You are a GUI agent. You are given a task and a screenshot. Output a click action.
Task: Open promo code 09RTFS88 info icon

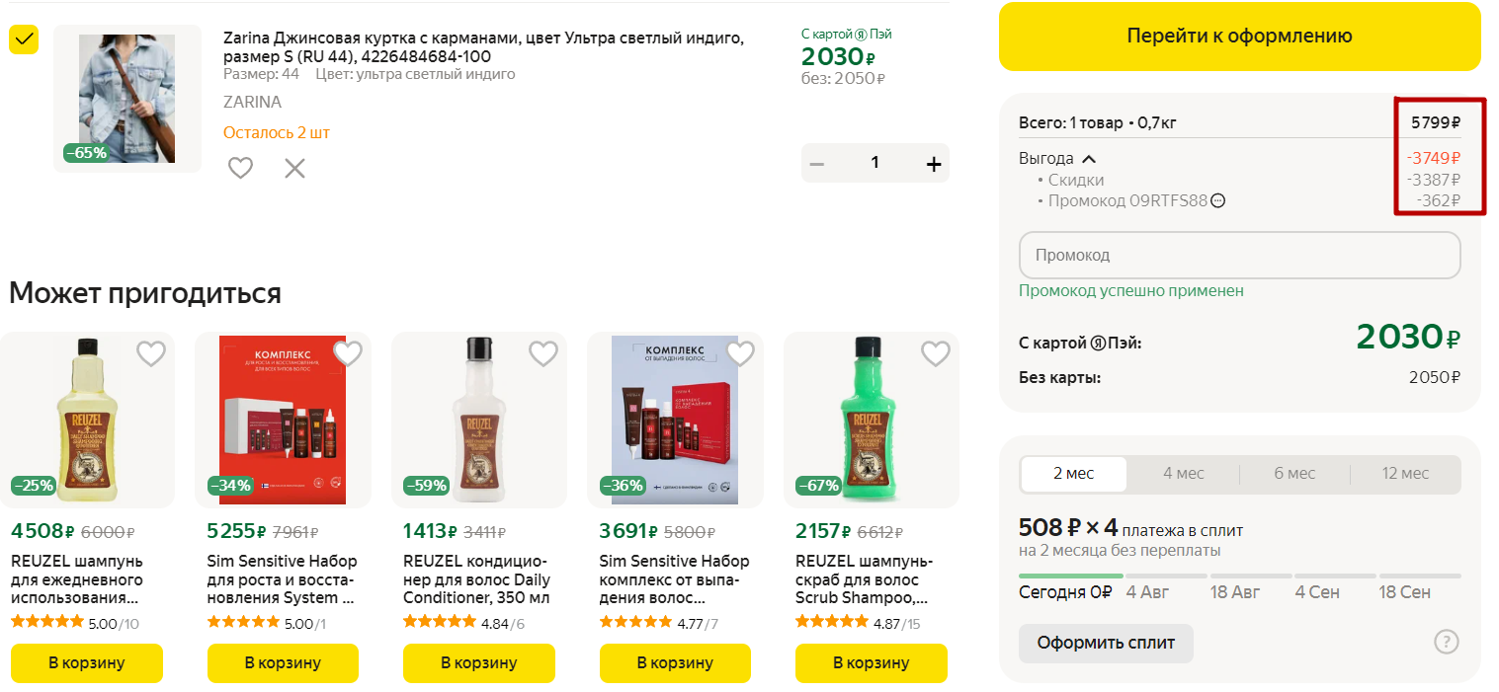pos(1218,201)
